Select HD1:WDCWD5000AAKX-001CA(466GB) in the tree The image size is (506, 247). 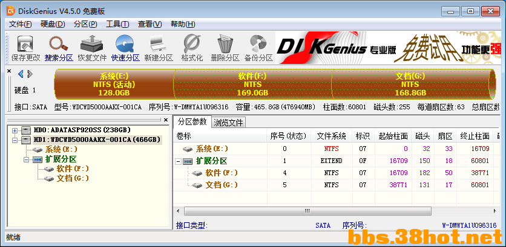(97, 140)
